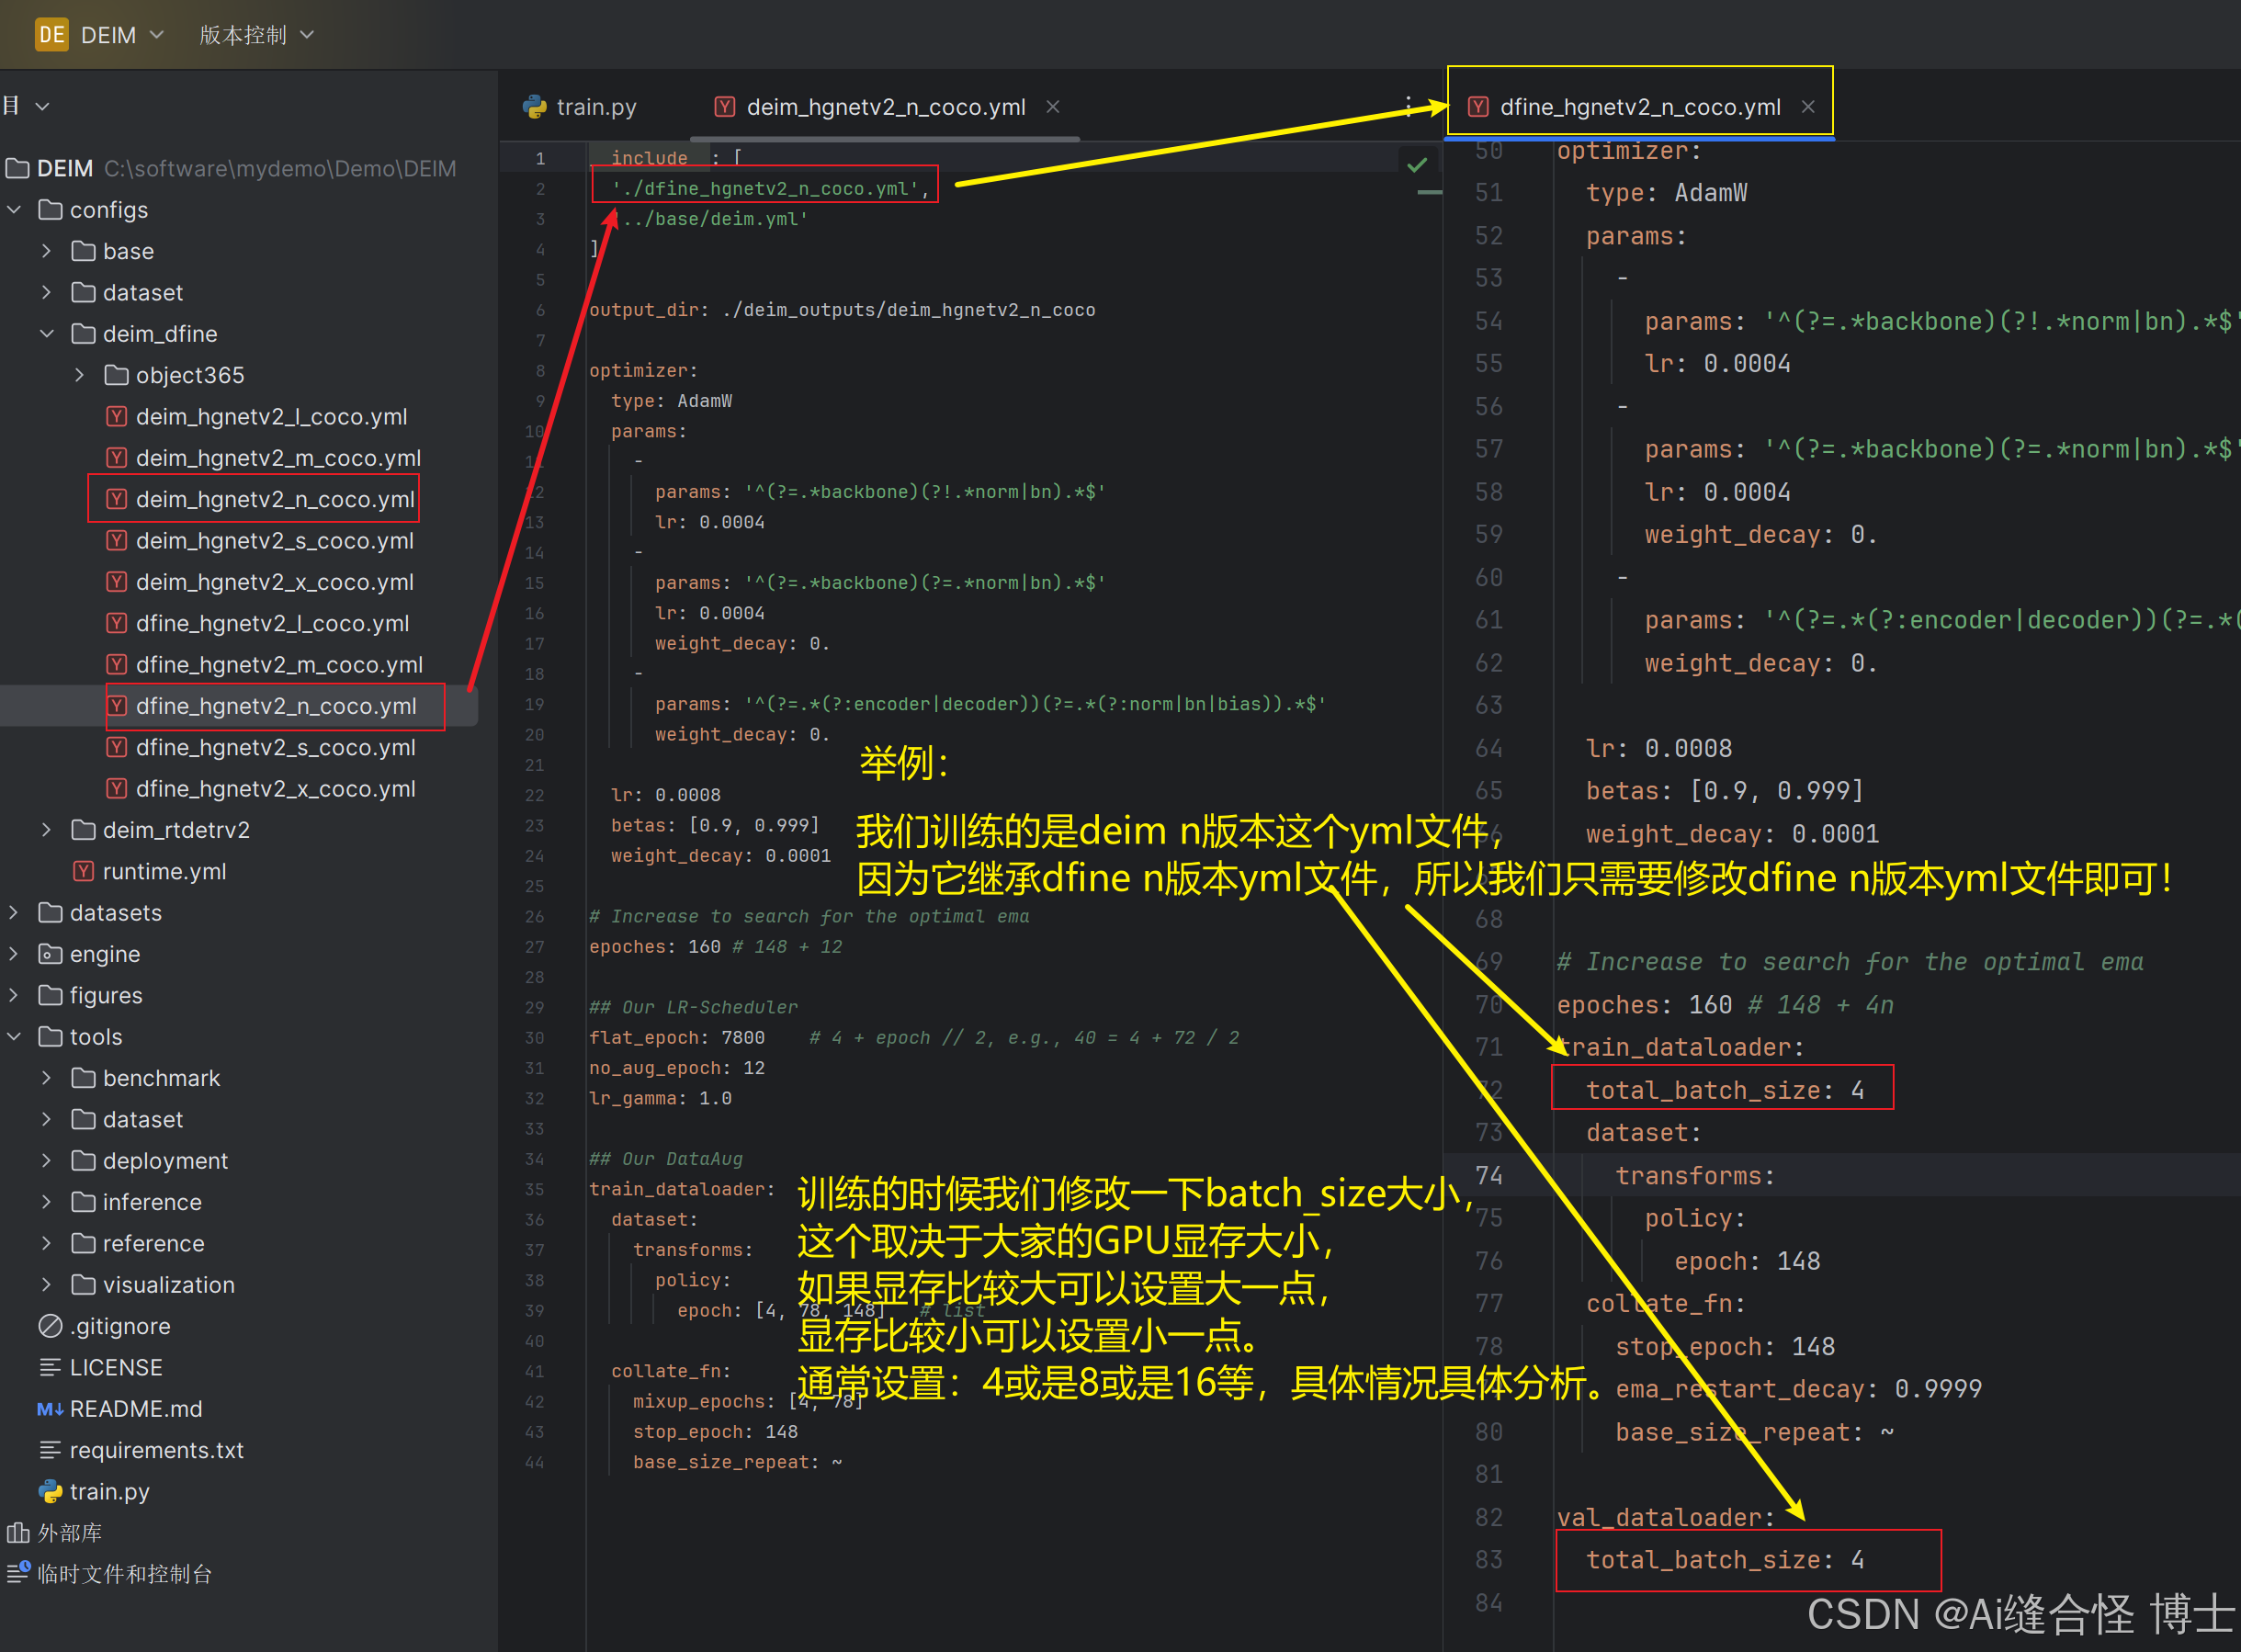Close the deim_hgnetv2_n_coco.yml tab

coord(1053,106)
